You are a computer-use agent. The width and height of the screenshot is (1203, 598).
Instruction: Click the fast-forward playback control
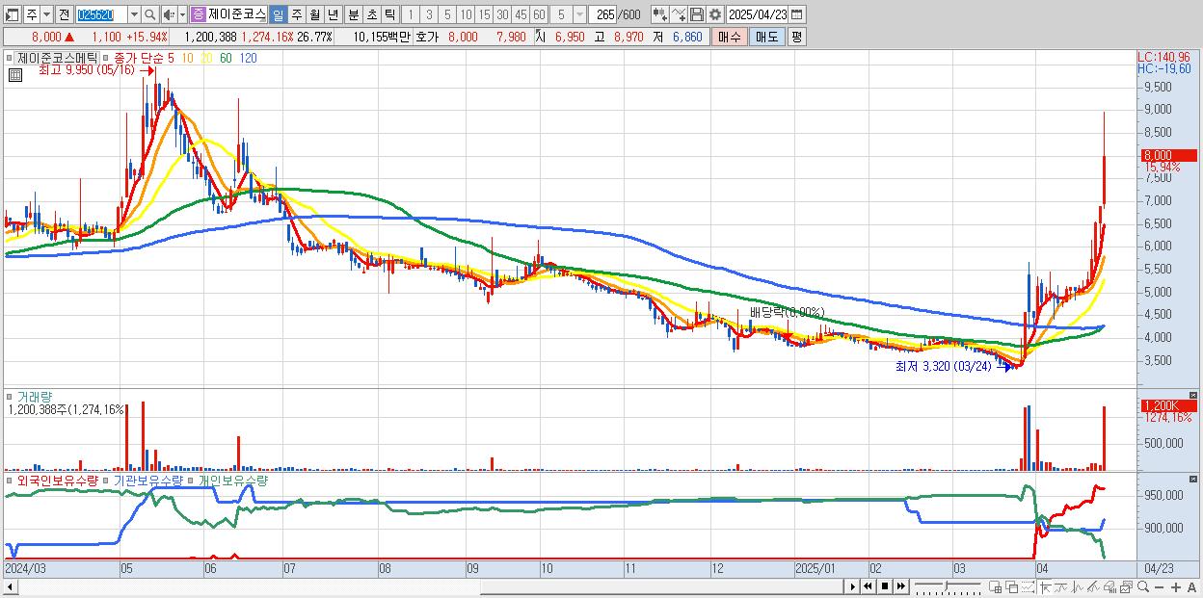pyautogui.click(x=899, y=586)
